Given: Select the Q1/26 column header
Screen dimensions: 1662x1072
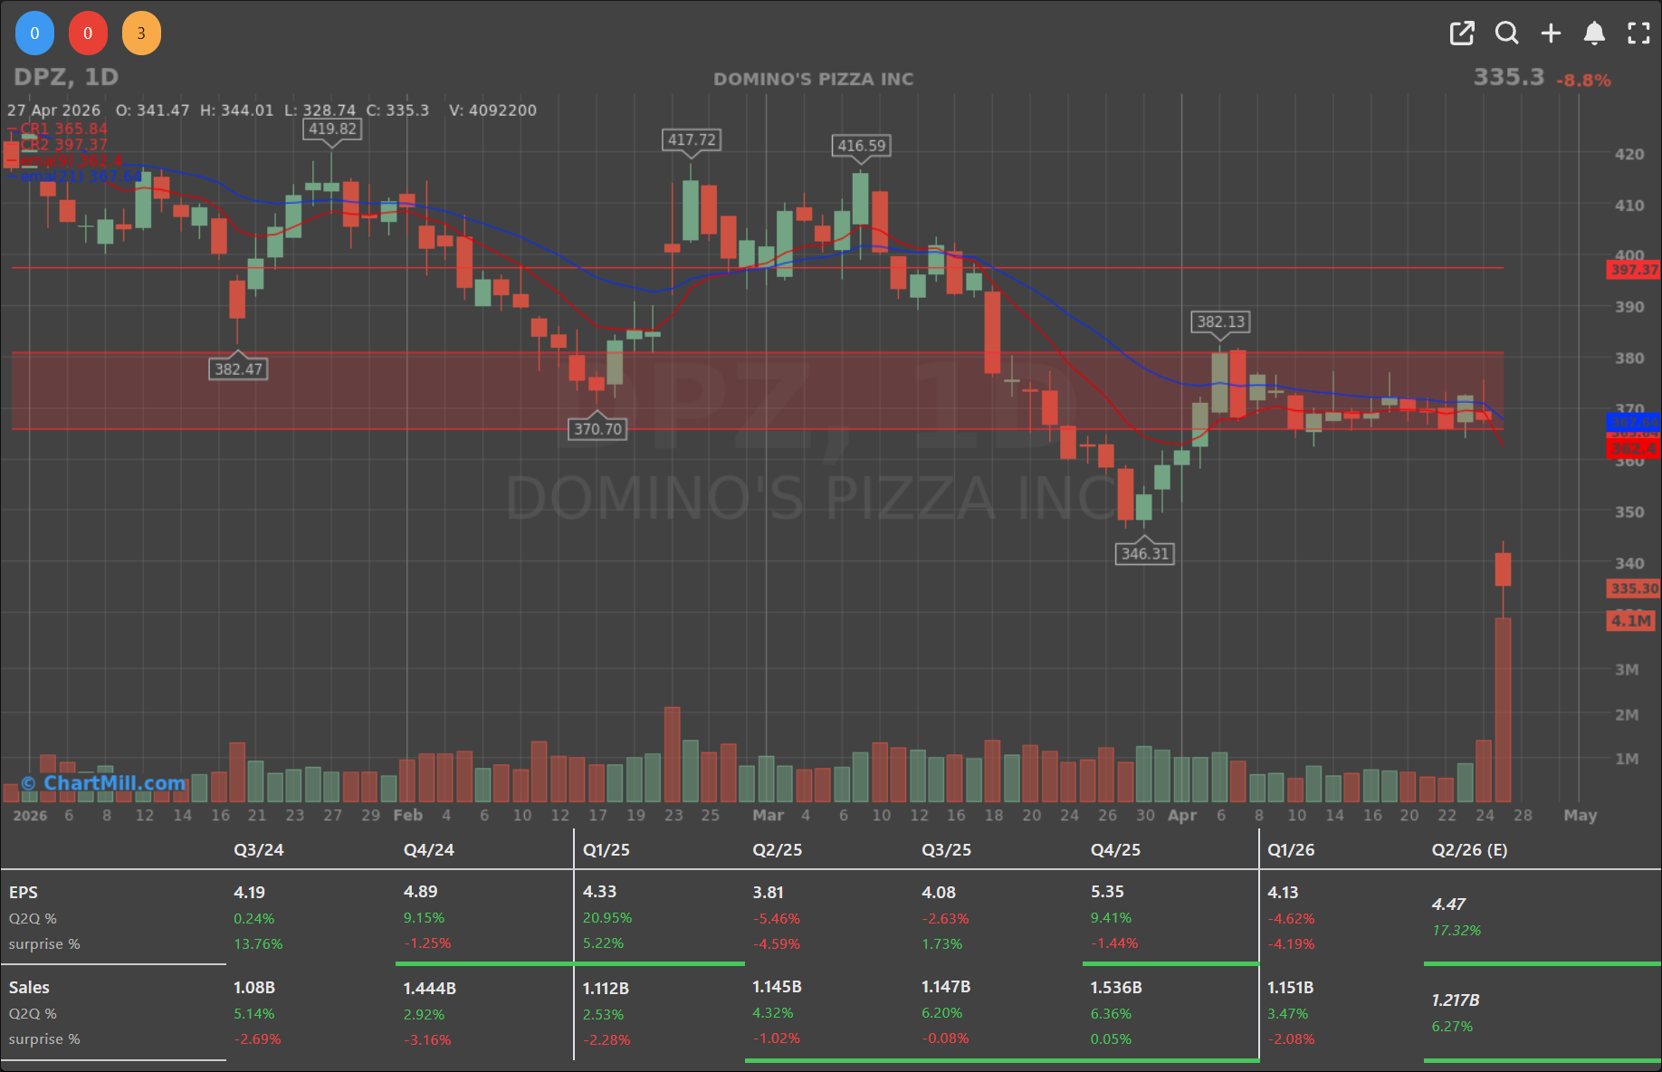Looking at the screenshot, I should 1291,850.
